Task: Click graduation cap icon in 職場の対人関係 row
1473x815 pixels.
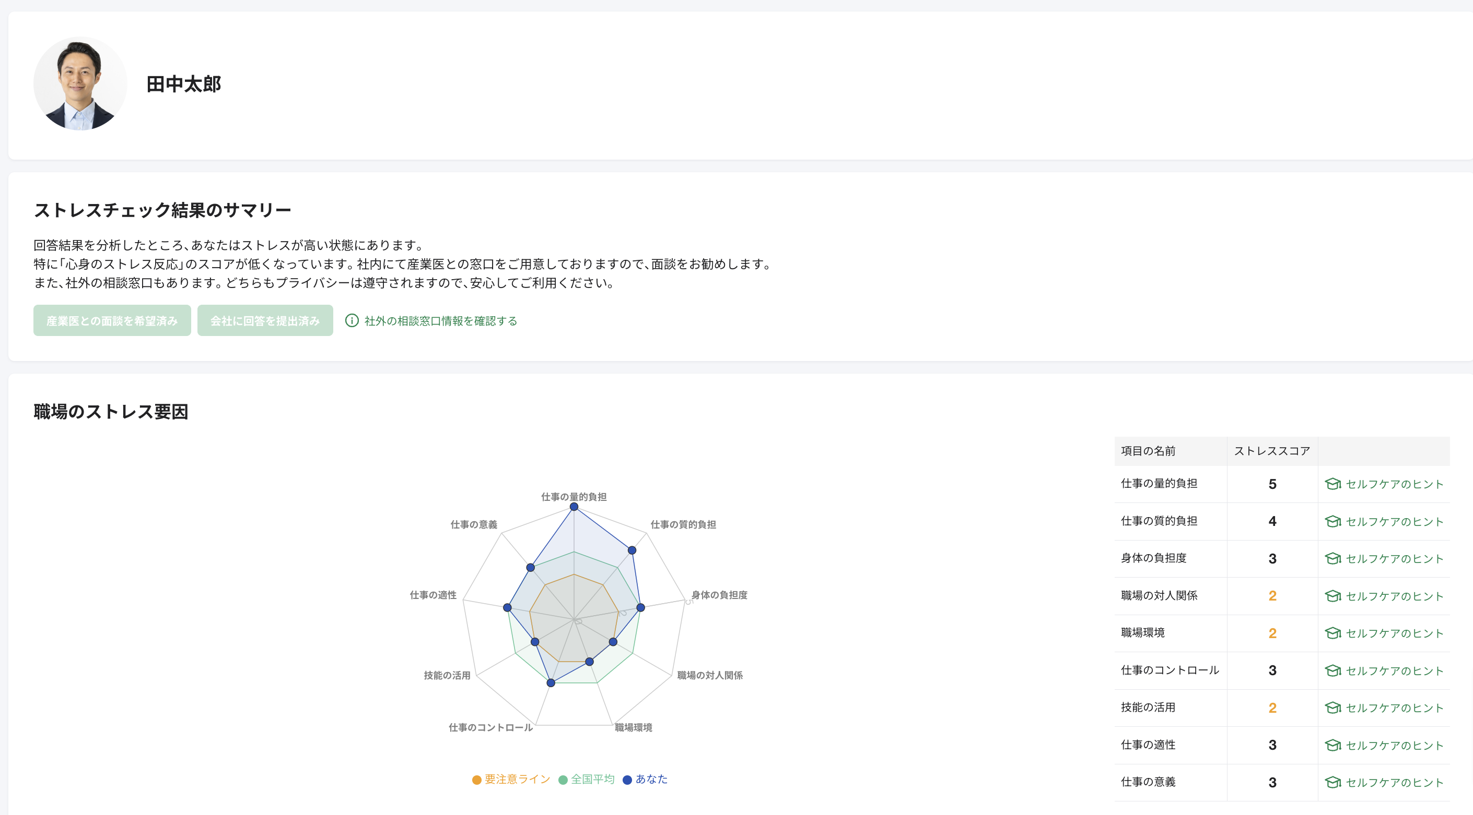Action: click(1332, 596)
